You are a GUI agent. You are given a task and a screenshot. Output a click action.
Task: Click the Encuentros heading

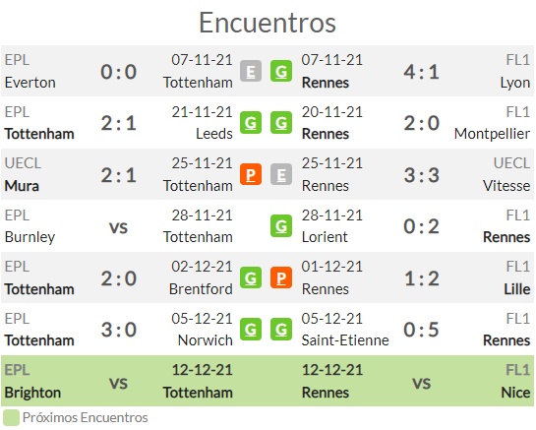tap(268, 23)
